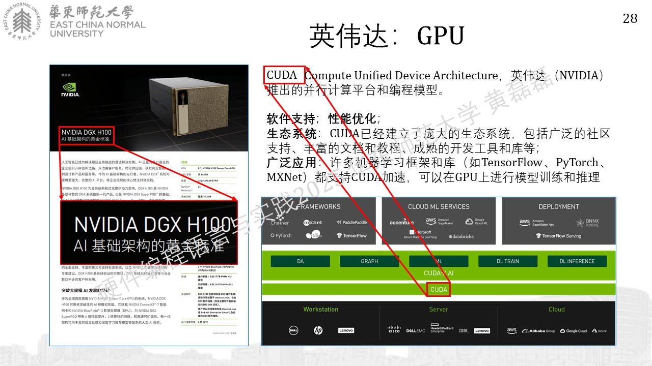
Task: Click the EAST CHINA NORMAL UNIVERSITY text
Action: coord(98,29)
